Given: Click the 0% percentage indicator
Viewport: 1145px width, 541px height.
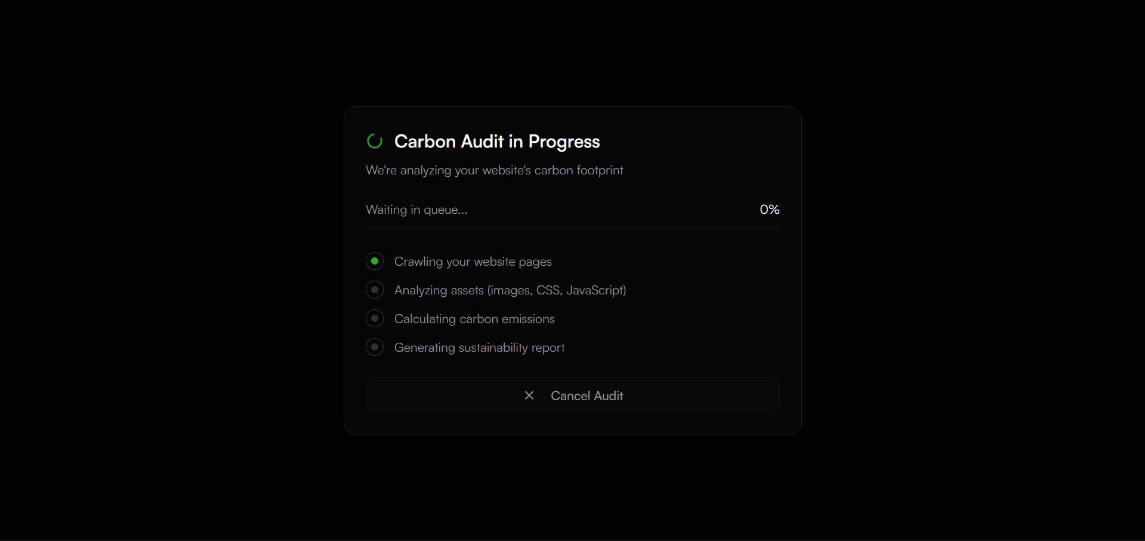Looking at the screenshot, I should 769,209.
